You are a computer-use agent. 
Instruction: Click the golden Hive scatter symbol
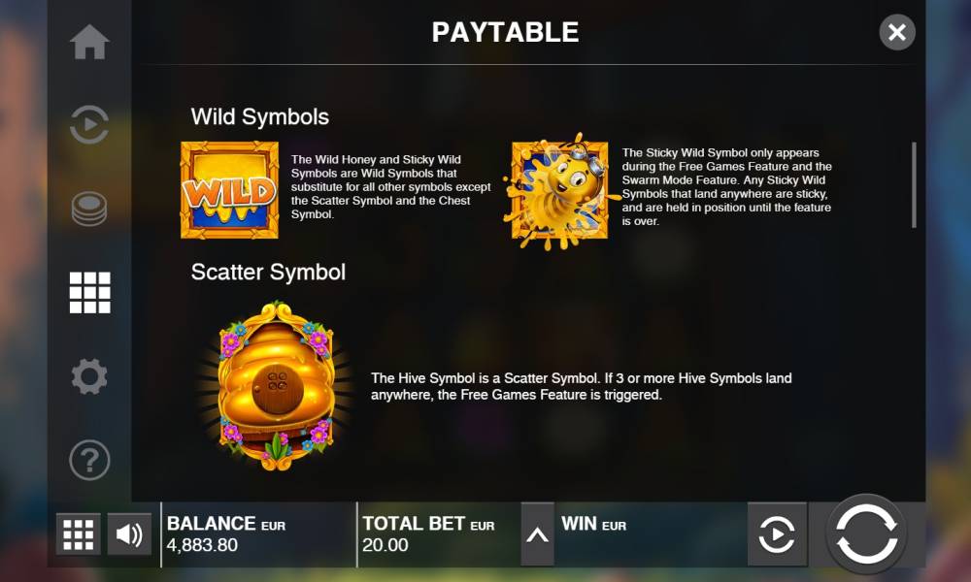(x=277, y=386)
